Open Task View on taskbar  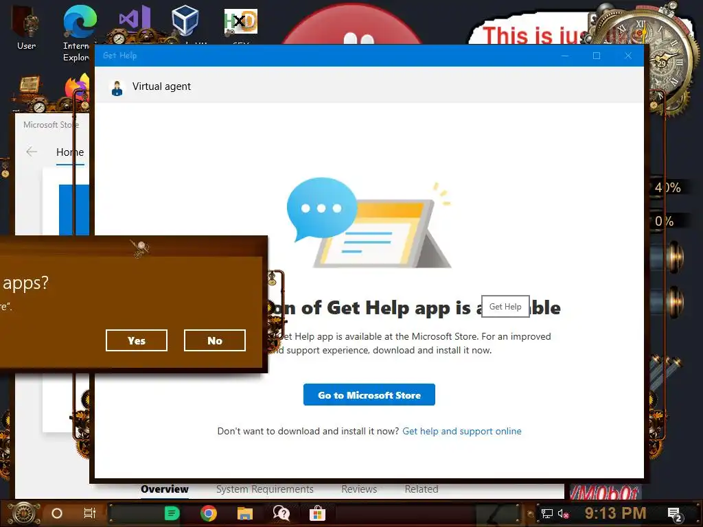90,513
